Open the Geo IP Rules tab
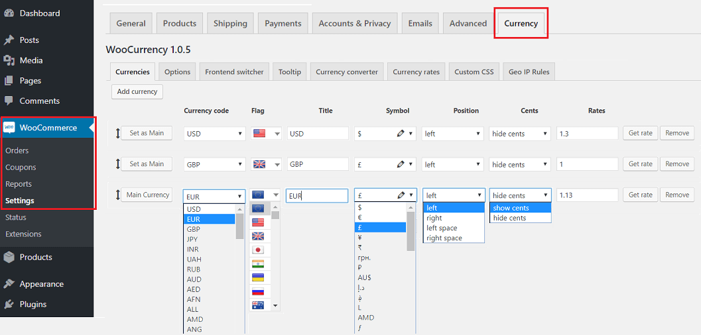This screenshot has width=701, height=335. pyautogui.click(x=529, y=72)
